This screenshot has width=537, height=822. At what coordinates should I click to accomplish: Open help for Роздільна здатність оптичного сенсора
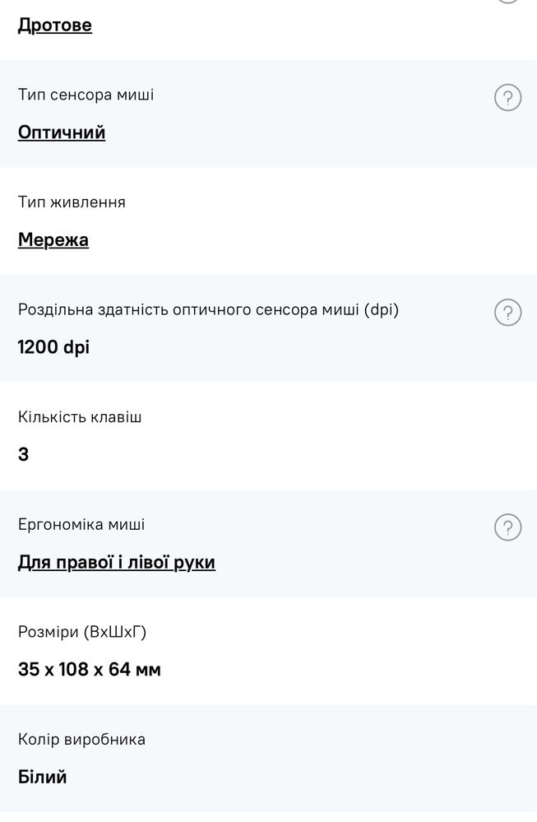507,313
